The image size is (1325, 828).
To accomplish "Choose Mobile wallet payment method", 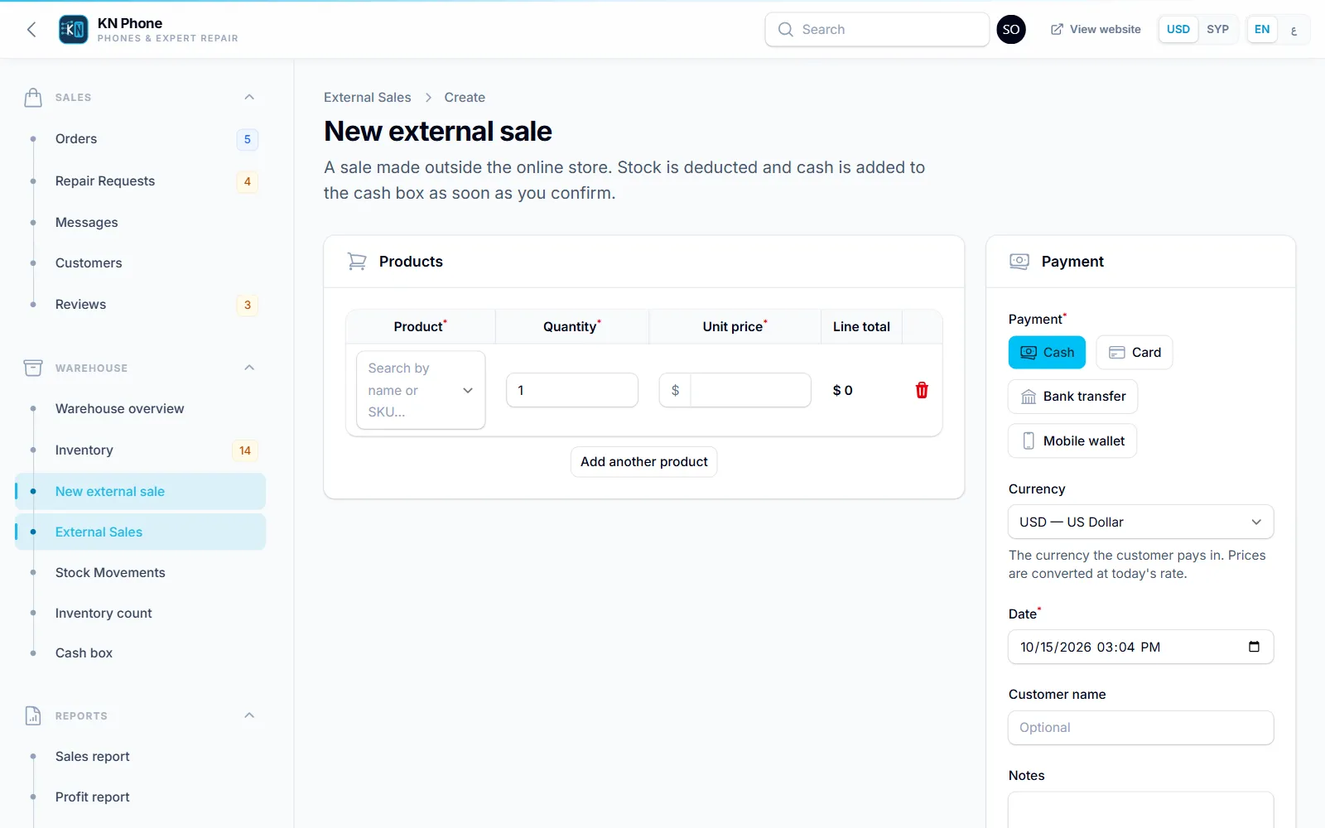I will click(x=1072, y=440).
